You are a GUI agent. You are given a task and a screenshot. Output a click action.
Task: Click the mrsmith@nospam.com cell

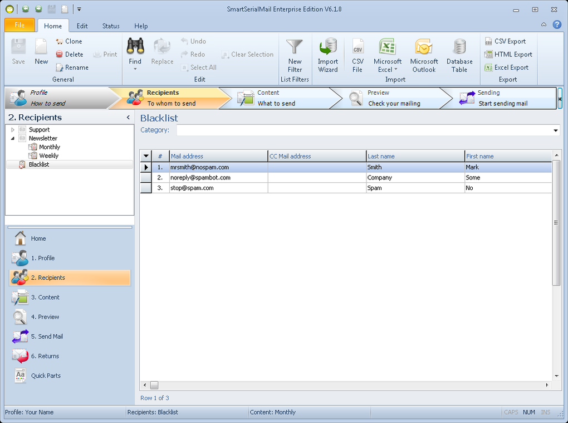pyautogui.click(x=218, y=167)
